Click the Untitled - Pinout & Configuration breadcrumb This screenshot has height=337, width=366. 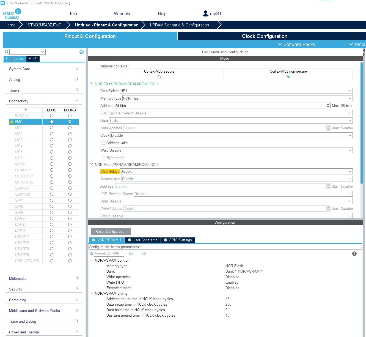(x=107, y=25)
